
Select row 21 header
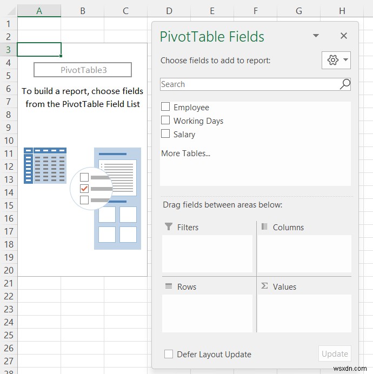tap(9, 283)
